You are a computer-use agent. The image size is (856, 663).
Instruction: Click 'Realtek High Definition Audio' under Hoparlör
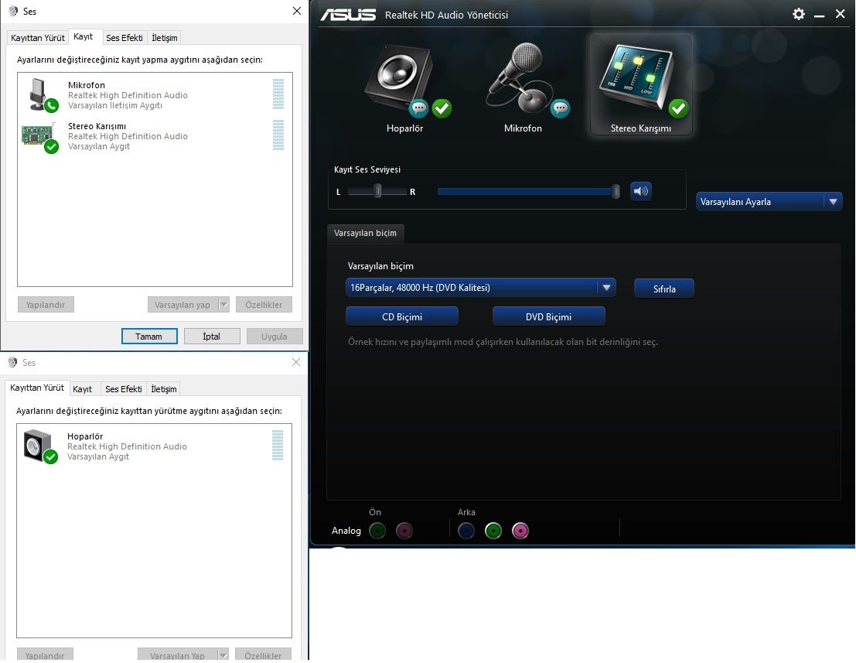[x=127, y=446]
